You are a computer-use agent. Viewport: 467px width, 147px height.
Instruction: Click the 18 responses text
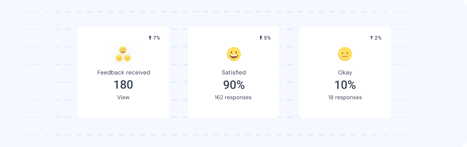click(345, 98)
